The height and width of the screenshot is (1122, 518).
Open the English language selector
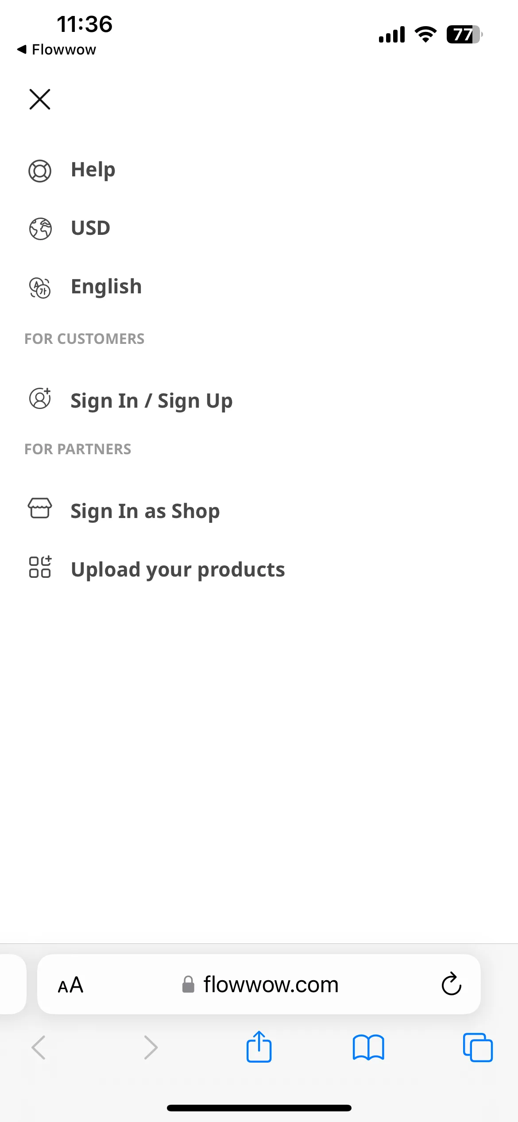[106, 287]
